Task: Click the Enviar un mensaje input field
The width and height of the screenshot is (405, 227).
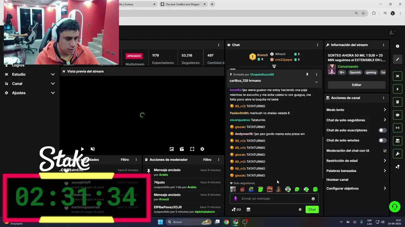Action: click(x=274, y=199)
